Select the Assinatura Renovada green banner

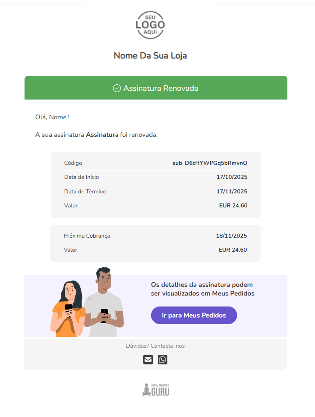[156, 88]
